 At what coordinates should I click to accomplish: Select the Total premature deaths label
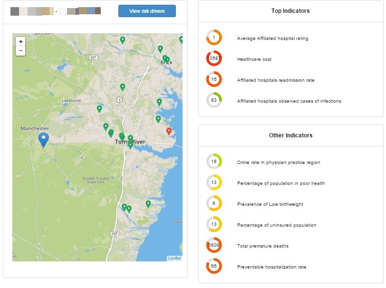263,246
